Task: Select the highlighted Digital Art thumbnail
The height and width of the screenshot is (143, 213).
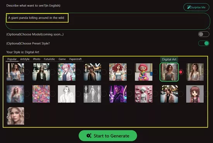Action: point(169,72)
